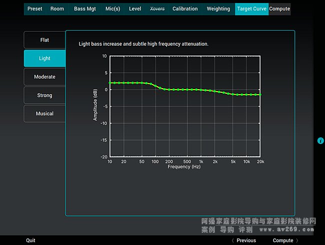The image size is (325, 245).
Task: Select the Mic(s) tab
Action: point(112,9)
